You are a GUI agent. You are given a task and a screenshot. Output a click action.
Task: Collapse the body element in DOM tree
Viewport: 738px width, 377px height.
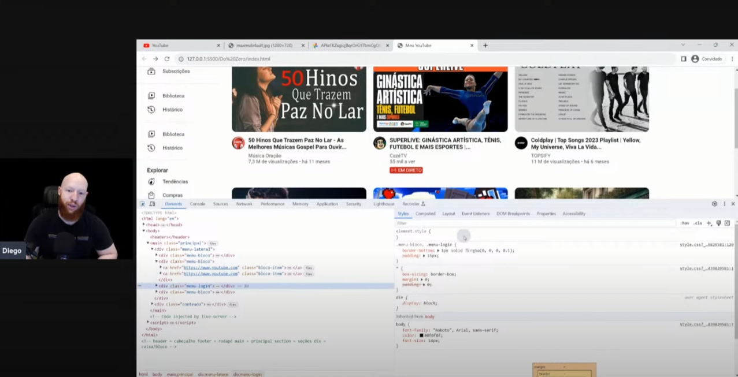coord(144,231)
